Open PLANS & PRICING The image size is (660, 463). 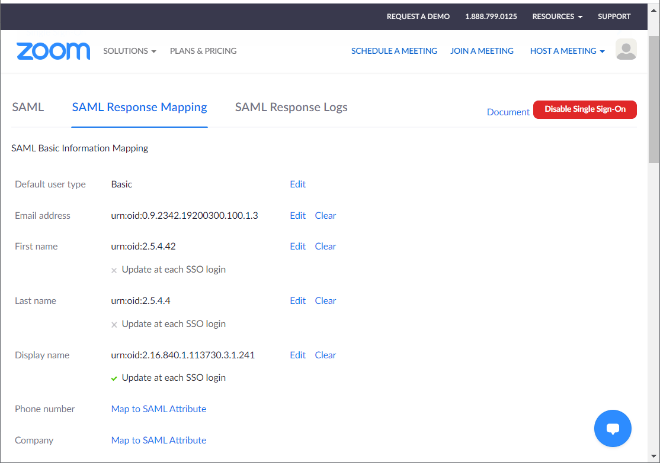203,51
